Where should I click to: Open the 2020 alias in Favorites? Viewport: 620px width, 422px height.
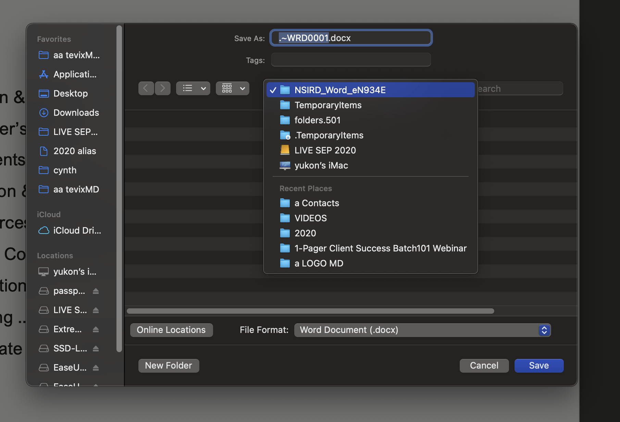coord(74,151)
